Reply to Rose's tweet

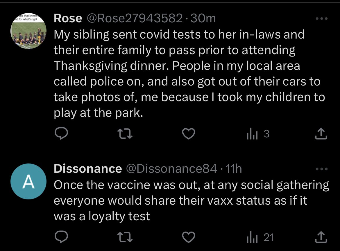pyautogui.click(x=61, y=134)
